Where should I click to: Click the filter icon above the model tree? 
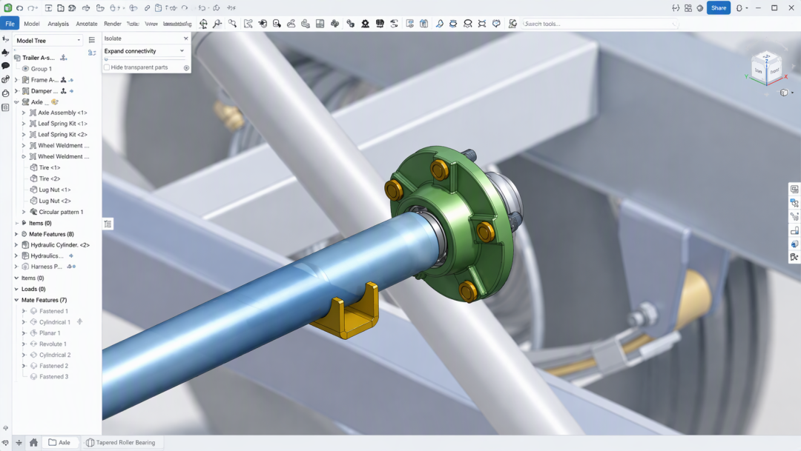[x=92, y=53]
